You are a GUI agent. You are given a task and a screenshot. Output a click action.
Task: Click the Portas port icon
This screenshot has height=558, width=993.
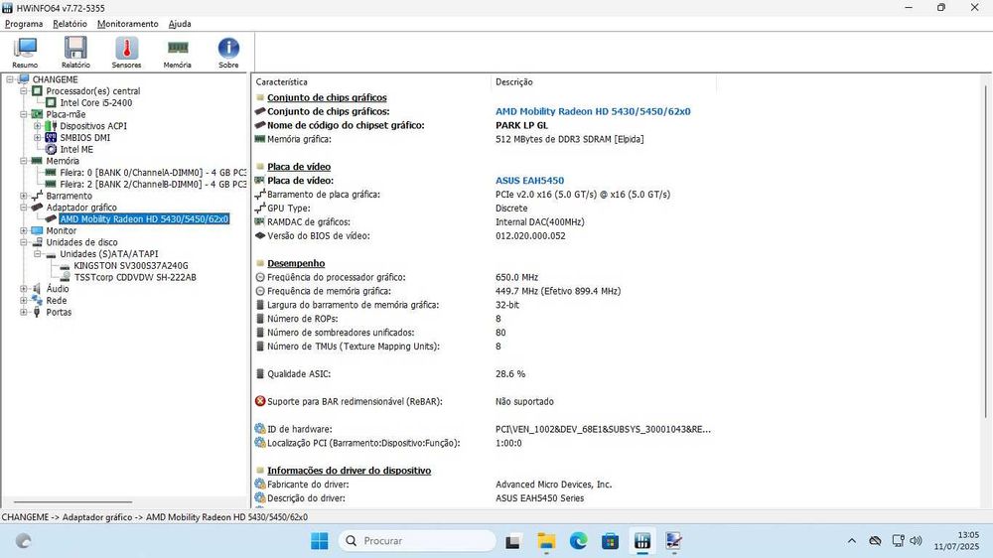(x=37, y=312)
